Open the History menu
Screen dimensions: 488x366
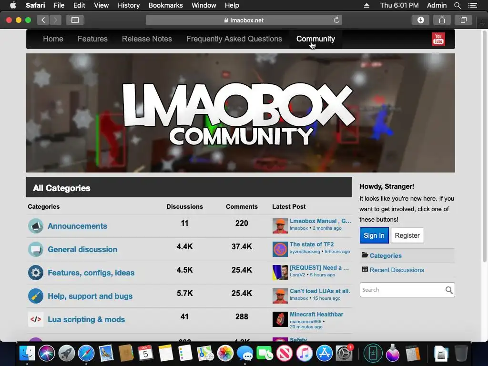[129, 5]
